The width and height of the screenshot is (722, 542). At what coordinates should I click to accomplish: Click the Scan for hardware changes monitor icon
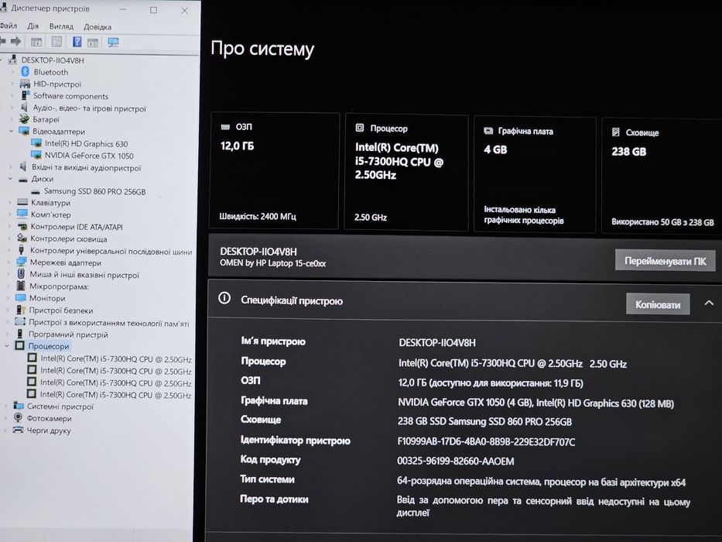pos(113,43)
